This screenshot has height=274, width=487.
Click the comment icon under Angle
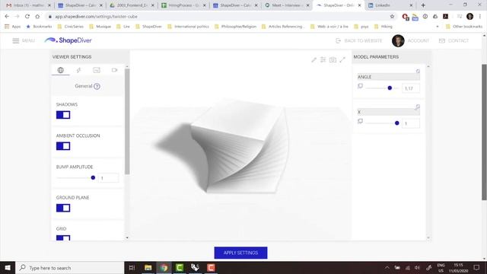360,86
